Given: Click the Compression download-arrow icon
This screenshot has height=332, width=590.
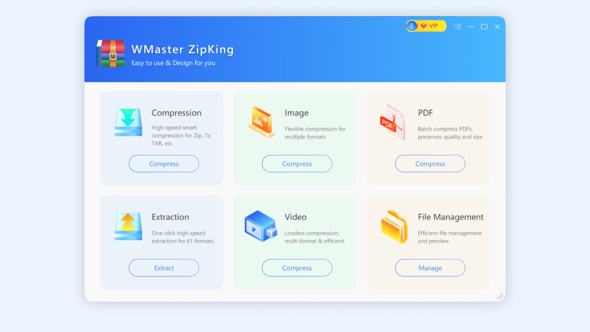Looking at the screenshot, I should (x=128, y=122).
